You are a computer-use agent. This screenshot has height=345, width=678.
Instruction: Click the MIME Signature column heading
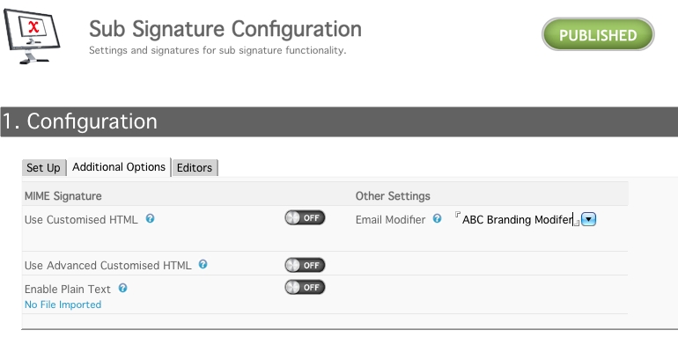(x=63, y=196)
